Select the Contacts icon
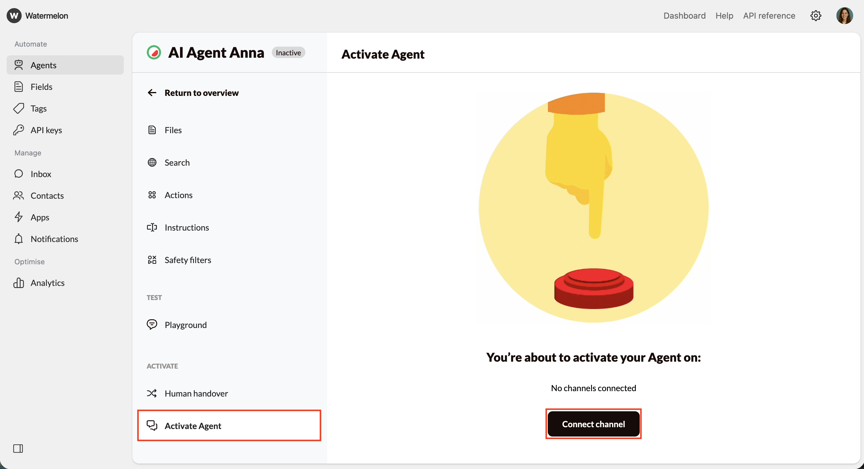 point(19,196)
